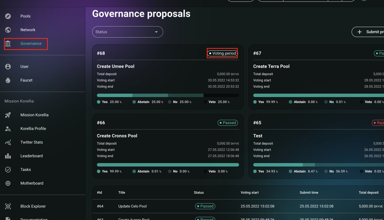384x220 pixels.
Task: Click the voting start 27.05.2022 12:06:48
Action: click(223, 150)
